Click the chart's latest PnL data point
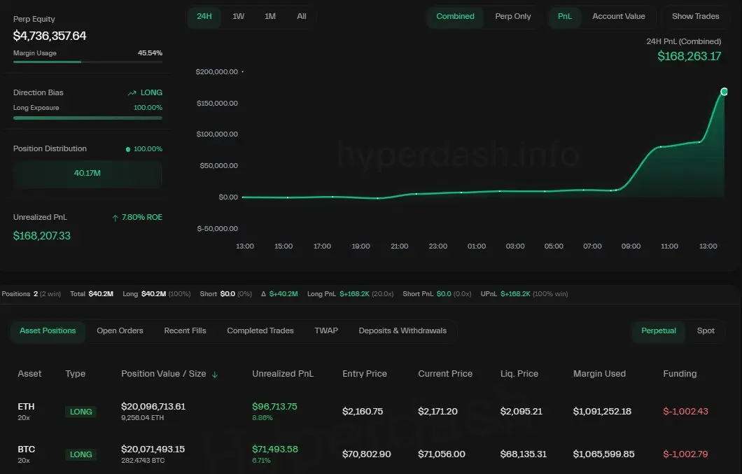This screenshot has width=742, height=474. tap(724, 92)
